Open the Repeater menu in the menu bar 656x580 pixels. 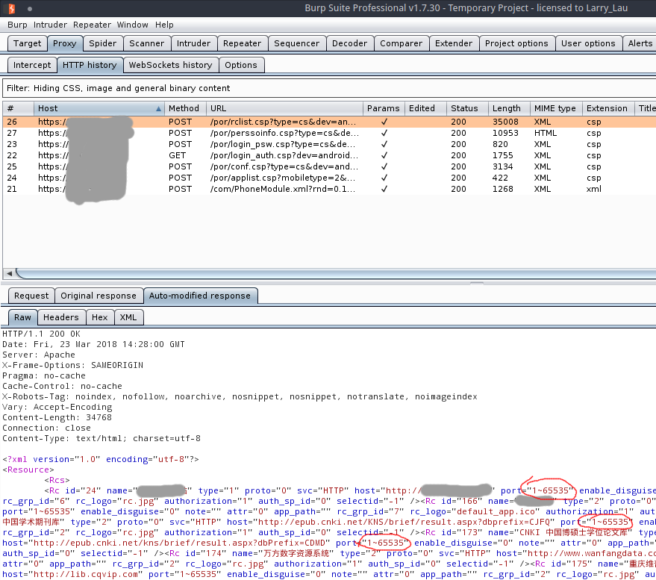click(x=92, y=25)
